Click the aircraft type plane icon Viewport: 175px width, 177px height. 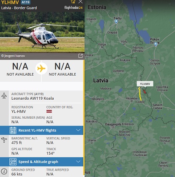(x=4, y=95)
